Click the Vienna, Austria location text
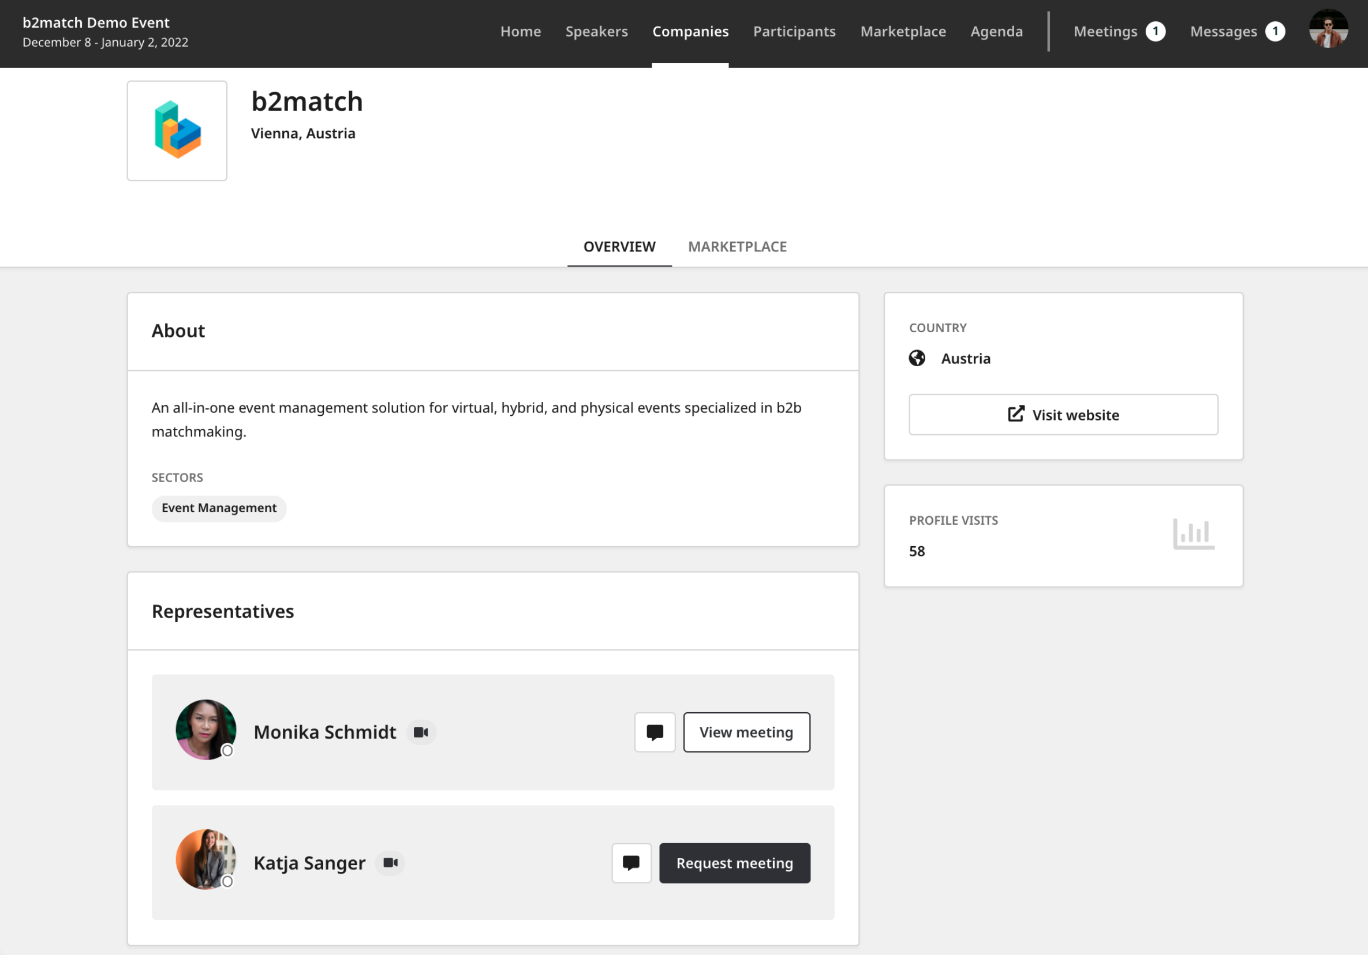The height and width of the screenshot is (955, 1368). click(x=302, y=133)
